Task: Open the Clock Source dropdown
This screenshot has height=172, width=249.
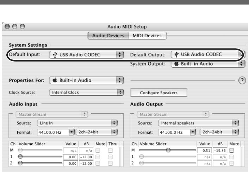Action: pos(86,92)
